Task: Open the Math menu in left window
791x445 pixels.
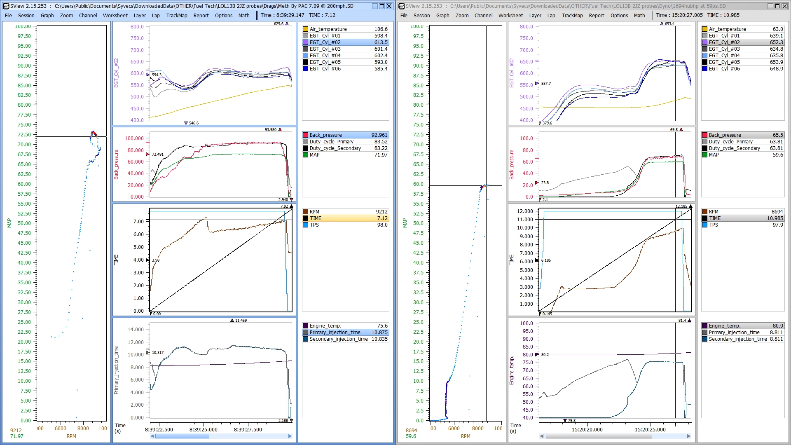Action: [243, 16]
